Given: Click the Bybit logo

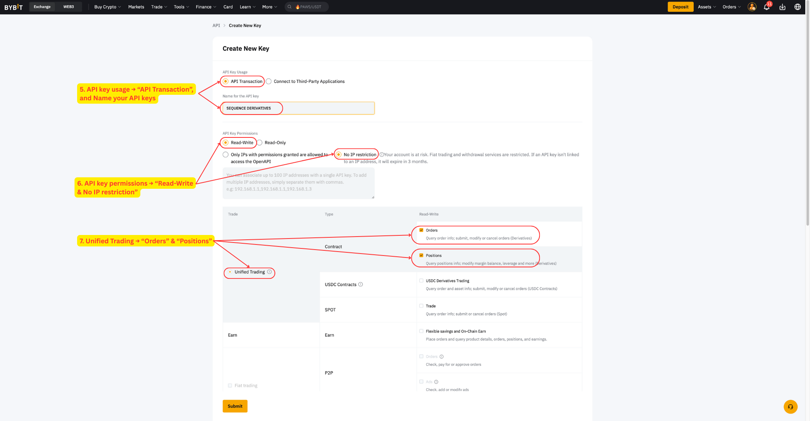Looking at the screenshot, I should (13, 7).
